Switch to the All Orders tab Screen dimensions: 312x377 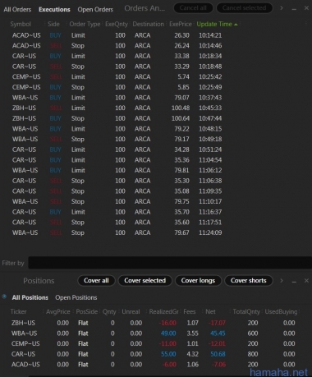17,9
